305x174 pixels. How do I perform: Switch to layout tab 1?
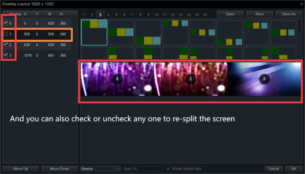[84, 15]
